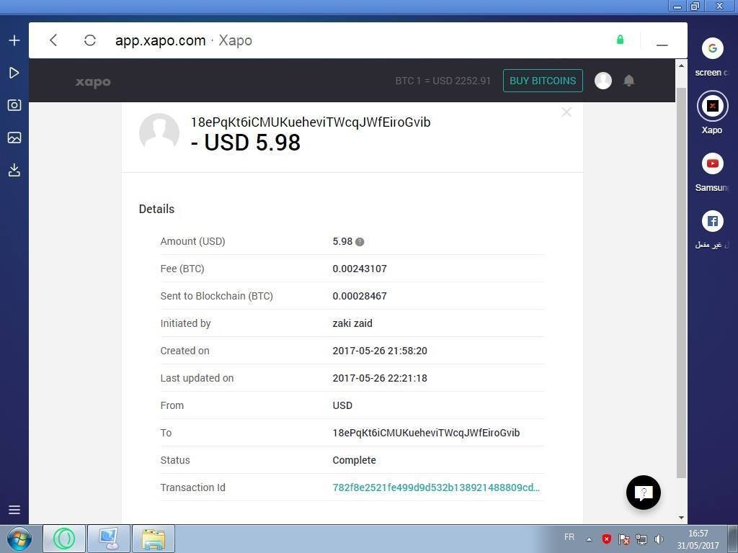This screenshot has height=553, width=738.
Task: Click the value 0.00028467
Action: coord(360,296)
